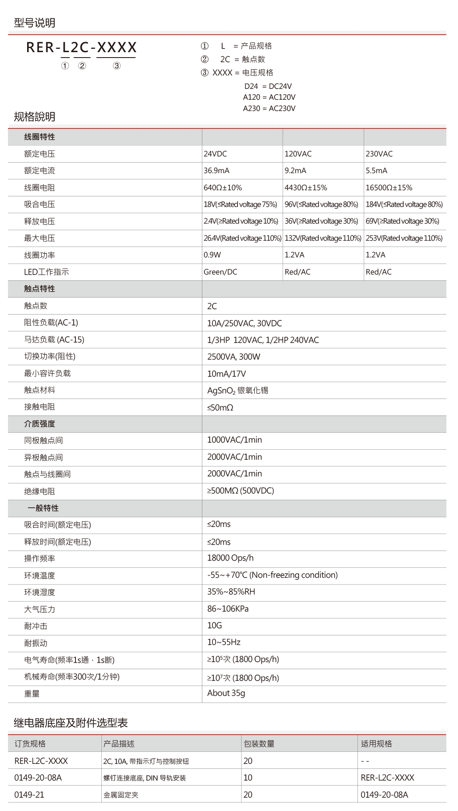This screenshot has width=458, height=811.
Task: Click the 螺钉连接底座, DIN 导轨安装 description
Action: 145,778
